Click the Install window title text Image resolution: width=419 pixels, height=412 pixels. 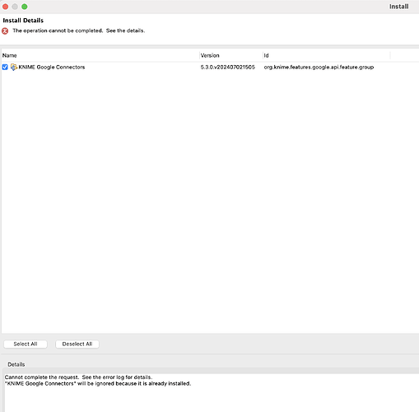point(398,7)
